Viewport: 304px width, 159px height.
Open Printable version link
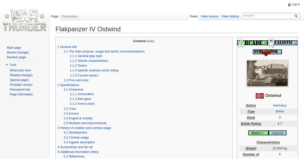(21, 85)
